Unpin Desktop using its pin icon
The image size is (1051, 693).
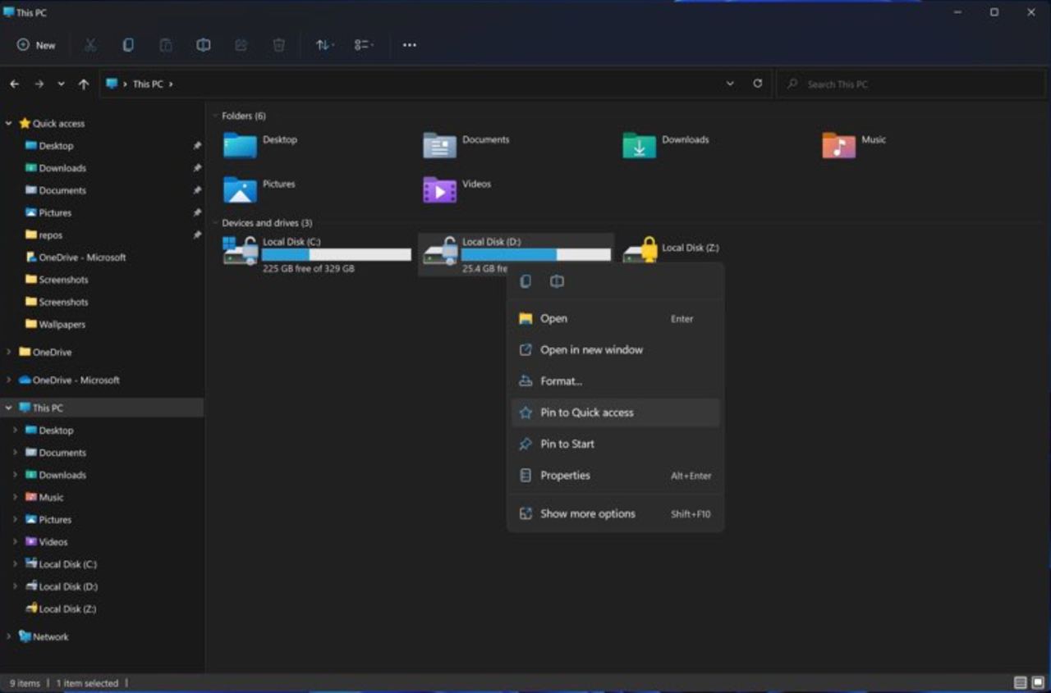[x=197, y=146]
